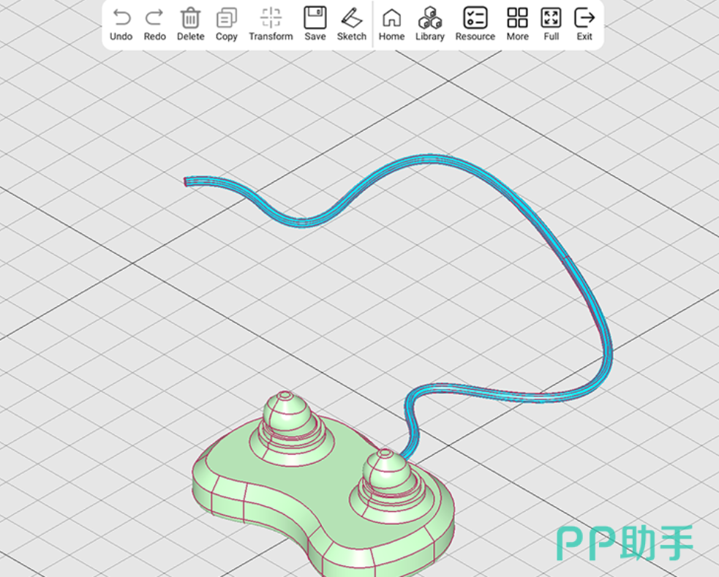Open the model Library
Screen dimensions: 719x577
click(x=429, y=18)
